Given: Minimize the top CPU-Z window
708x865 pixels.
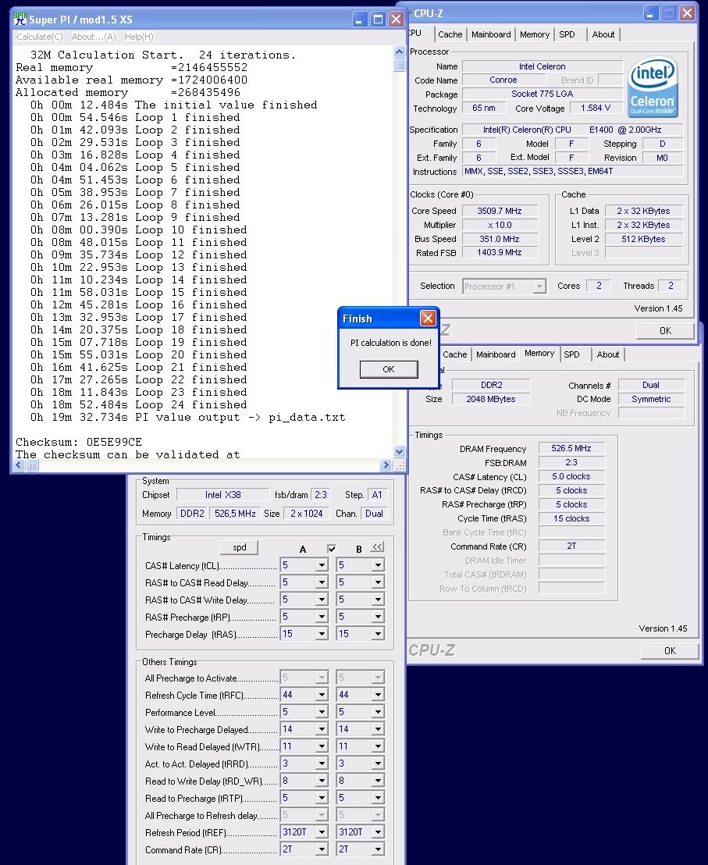Looking at the screenshot, I should pyautogui.click(x=651, y=13).
